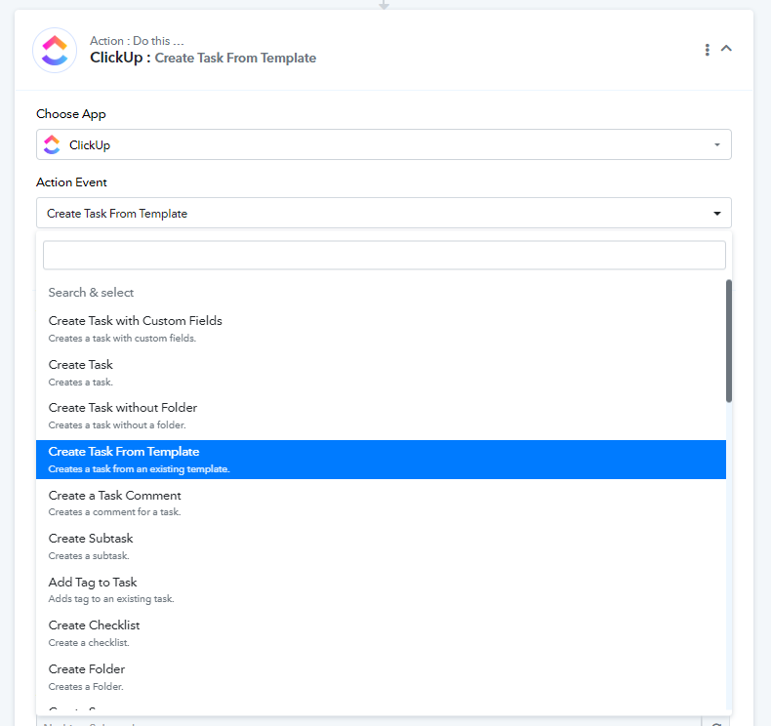This screenshot has width=771, height=726.
Task: Open the three-dot options menu
Action: point(708,50)
